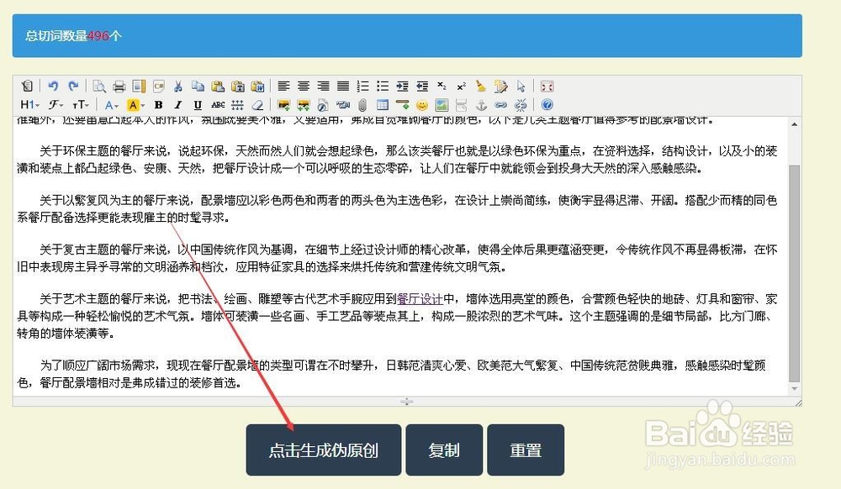Print the editor content
This screenshot has height=489, width=841.
[119, 87]
